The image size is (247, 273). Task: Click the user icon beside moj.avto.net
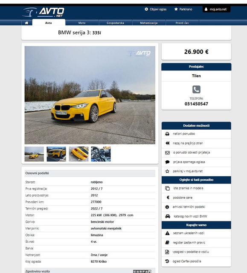coord(206,9)
